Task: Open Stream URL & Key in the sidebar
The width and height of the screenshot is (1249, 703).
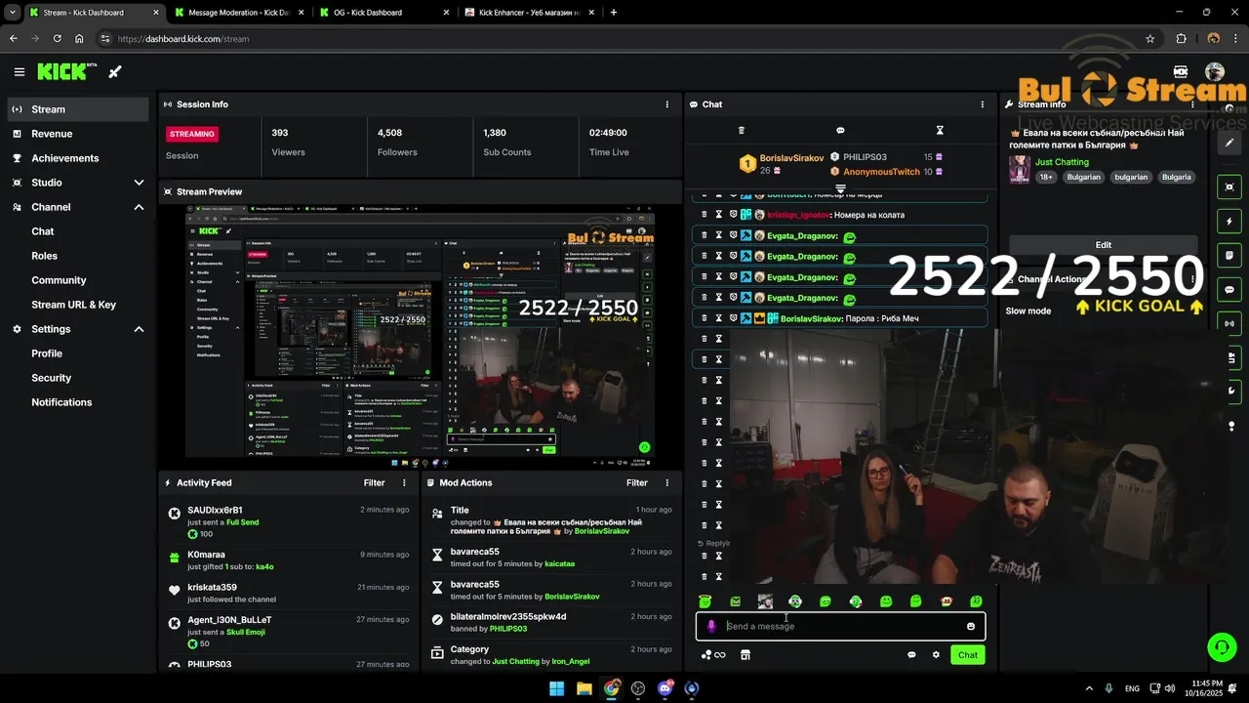Action: coord(73,305)
